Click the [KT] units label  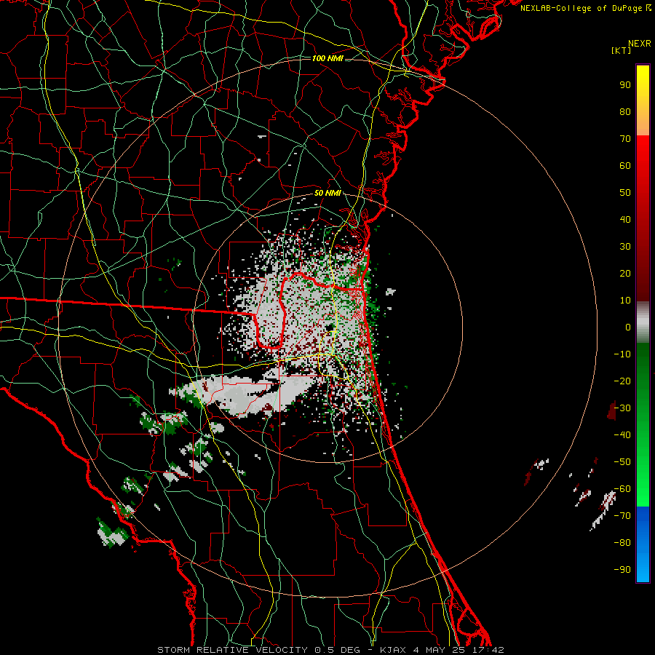click(621, 50)
